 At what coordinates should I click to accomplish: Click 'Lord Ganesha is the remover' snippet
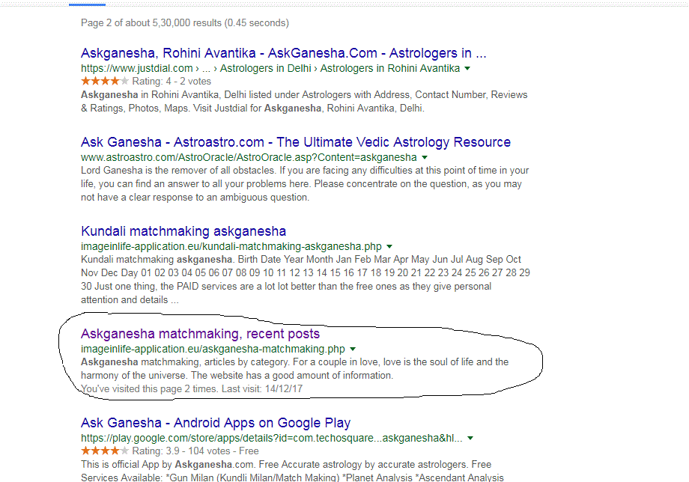(305, 184)
